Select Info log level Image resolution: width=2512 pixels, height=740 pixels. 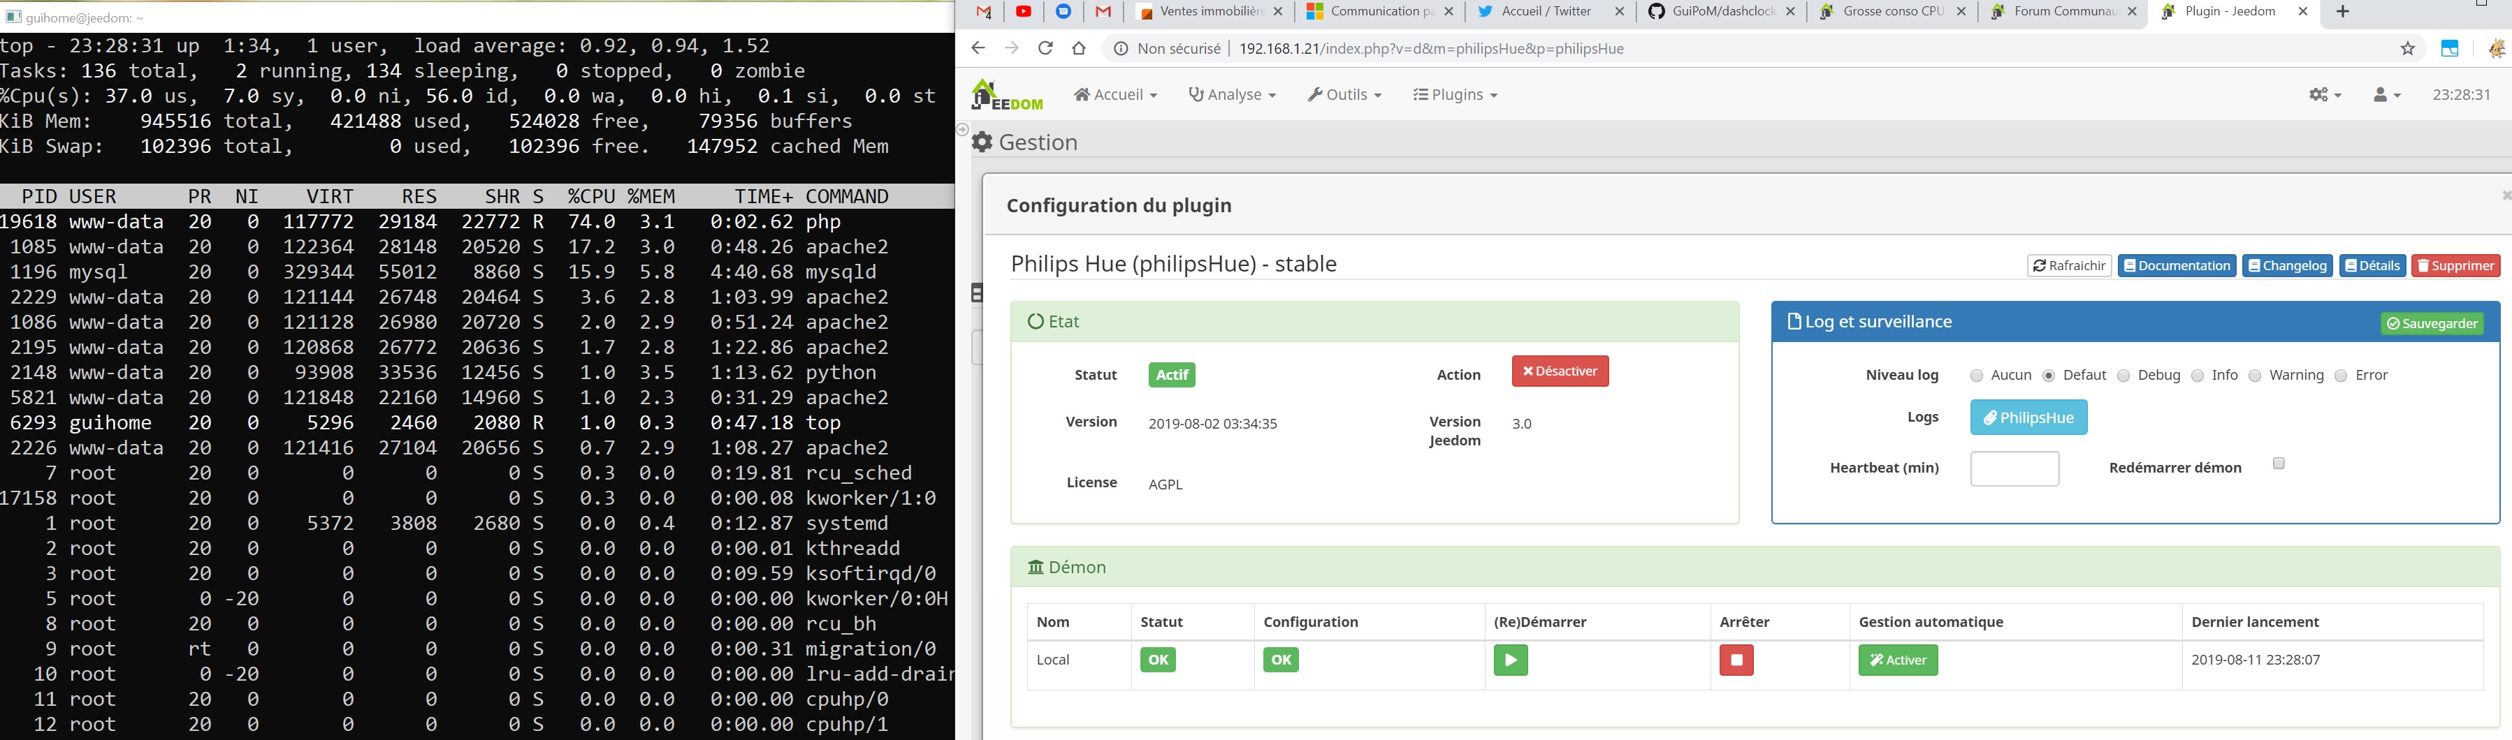pyautogui.click(x=2197, y=376)
